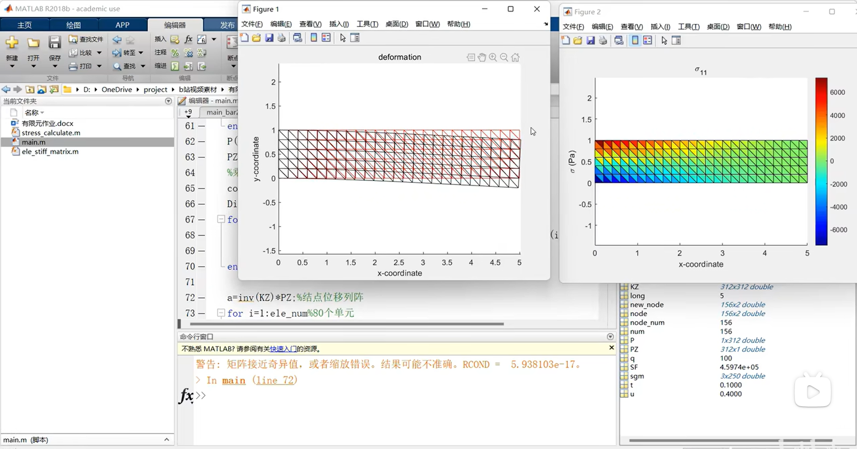Open 工具(T) menu in Figure 1
This screenshot has width=857, height=449.
coord(367,24)
